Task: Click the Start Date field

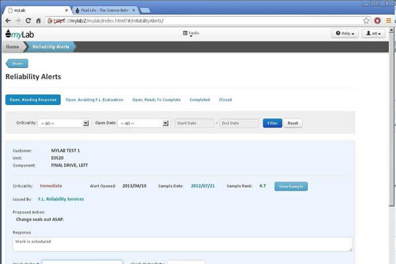Action: point(194,123)
